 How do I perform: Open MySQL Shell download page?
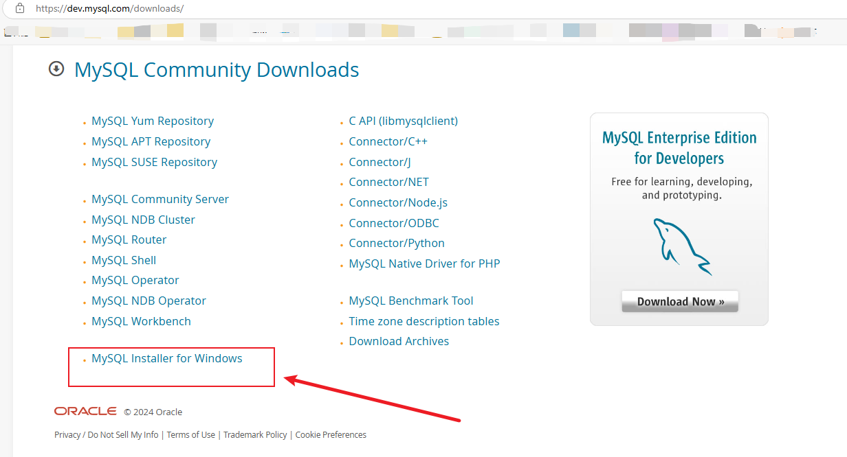(124, 260)
